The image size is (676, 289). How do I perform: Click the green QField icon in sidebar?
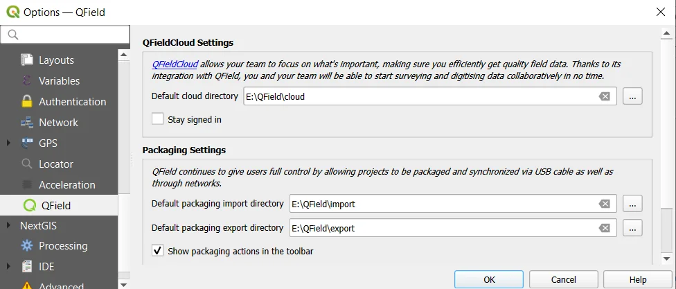point(29,205)
